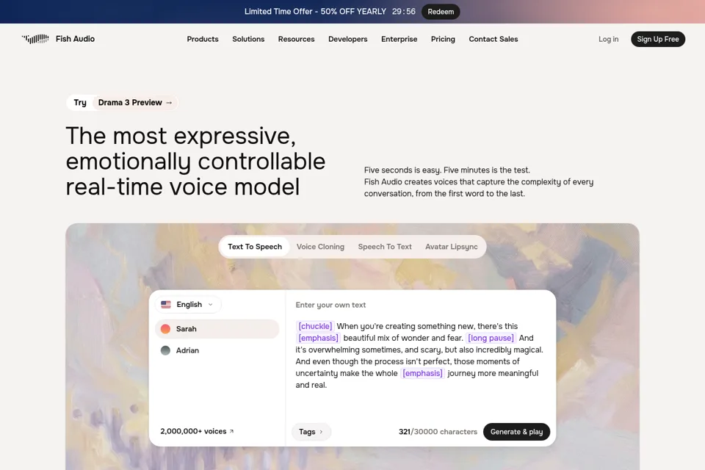705x470 pixels.
Task: Click the arrow next to Drama 3 Preview
Action: [169, 103]
